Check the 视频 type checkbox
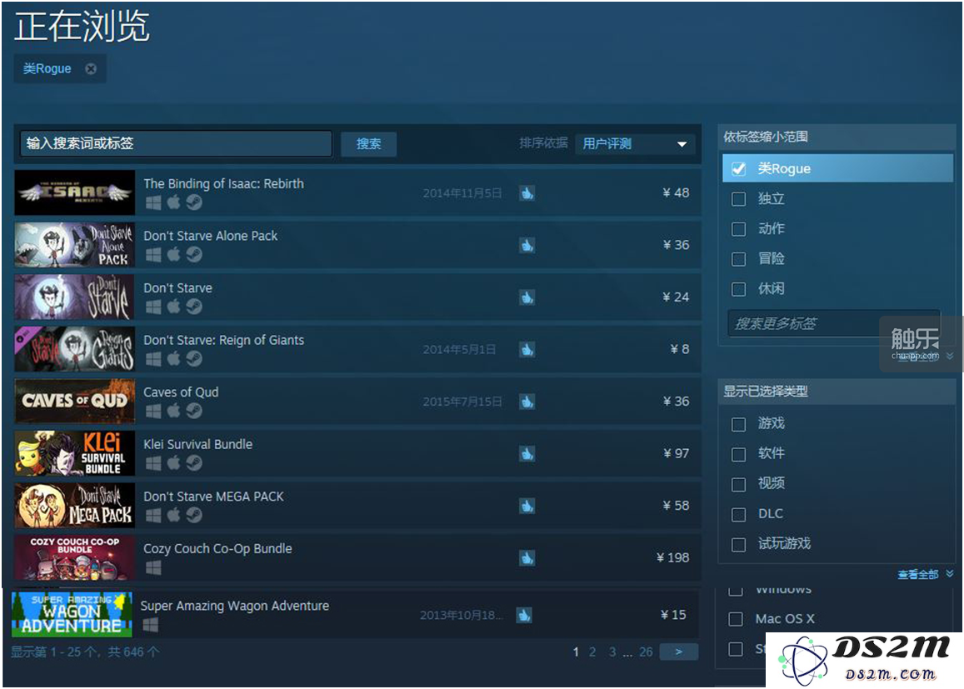The width and height of the screenshot is (964, 689). click(x=738, y=484)
